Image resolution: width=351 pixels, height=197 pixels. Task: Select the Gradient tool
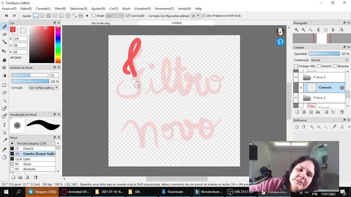coord(4,76)
